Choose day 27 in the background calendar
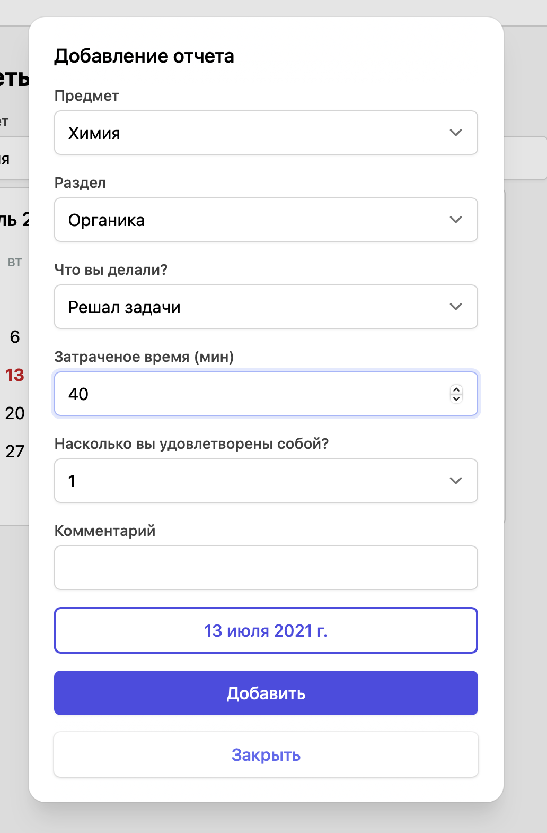547x833 pixels. coord(15,452)
